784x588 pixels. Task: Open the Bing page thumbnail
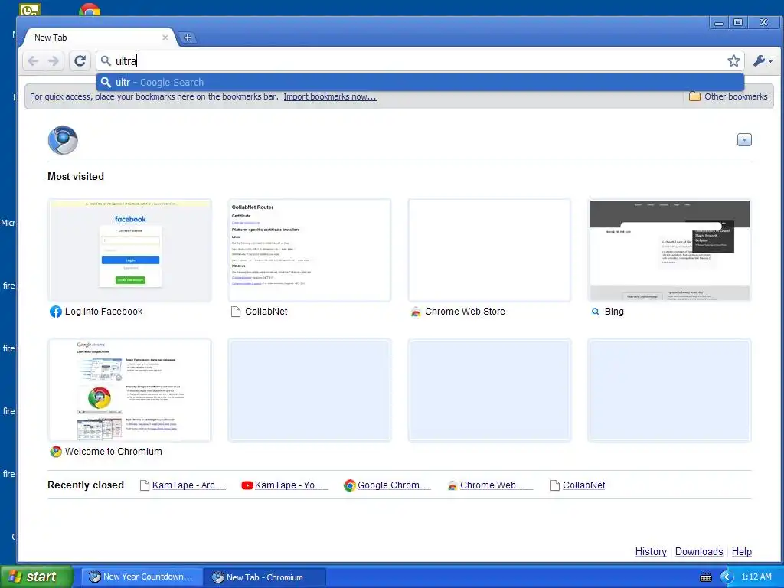(x=669, y=250)
